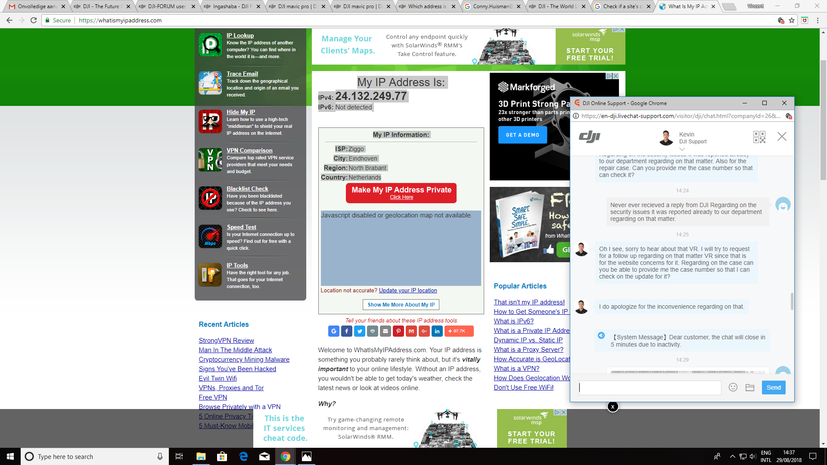Open File Explorer from the taskbar
827x465 pixels.
[201, 456]
